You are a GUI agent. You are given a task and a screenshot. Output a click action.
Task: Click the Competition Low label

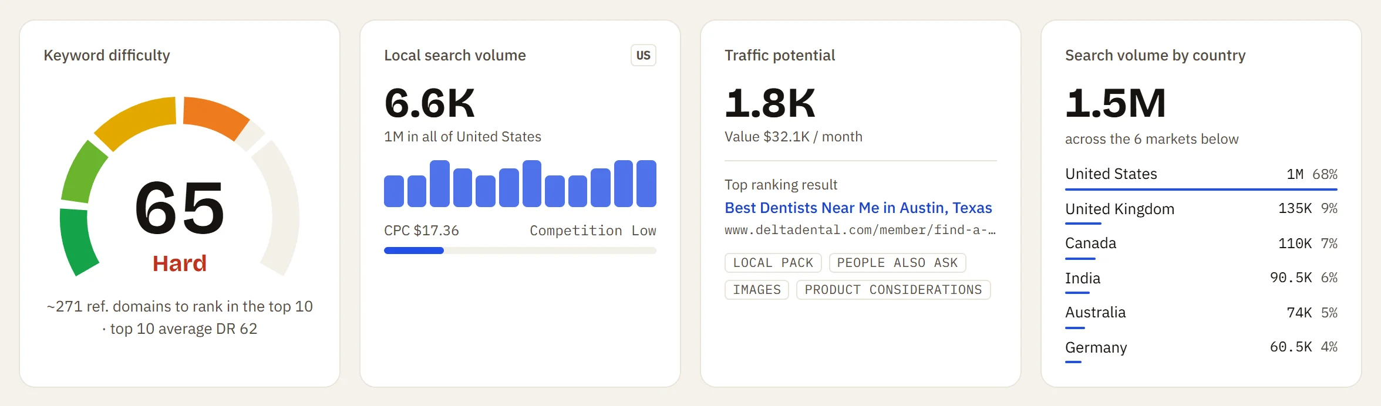click(x=593, y=231)
